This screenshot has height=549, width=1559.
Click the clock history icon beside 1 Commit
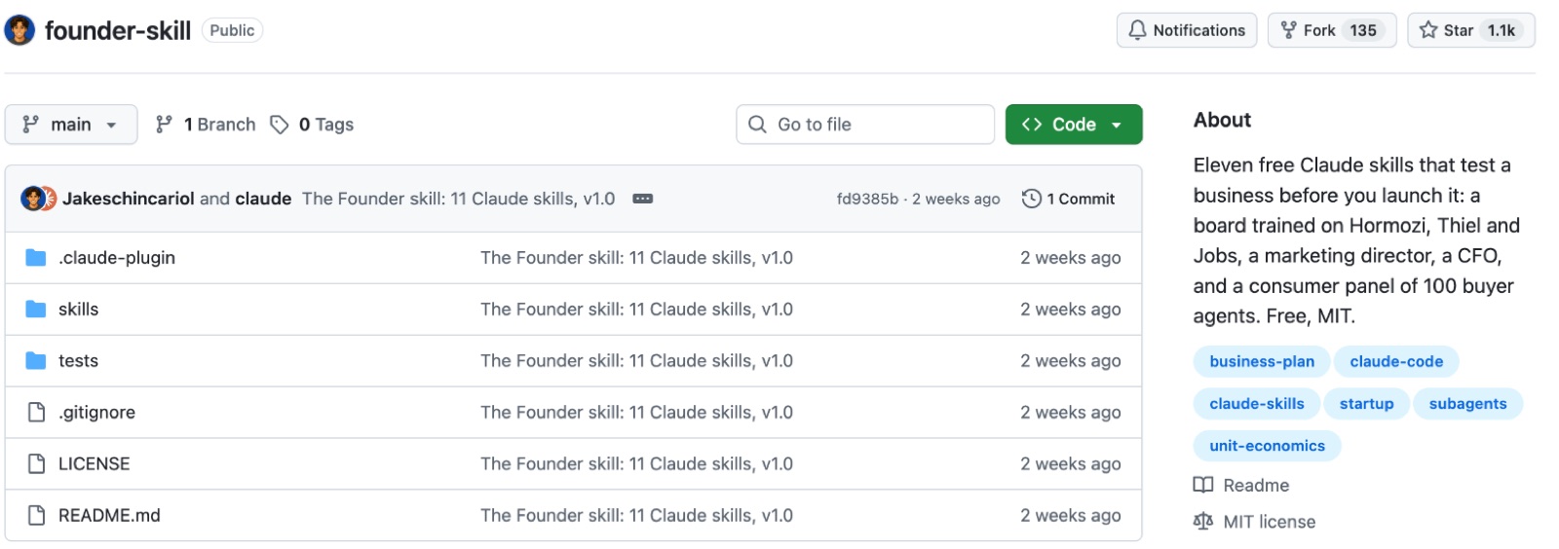[1031, 199]
